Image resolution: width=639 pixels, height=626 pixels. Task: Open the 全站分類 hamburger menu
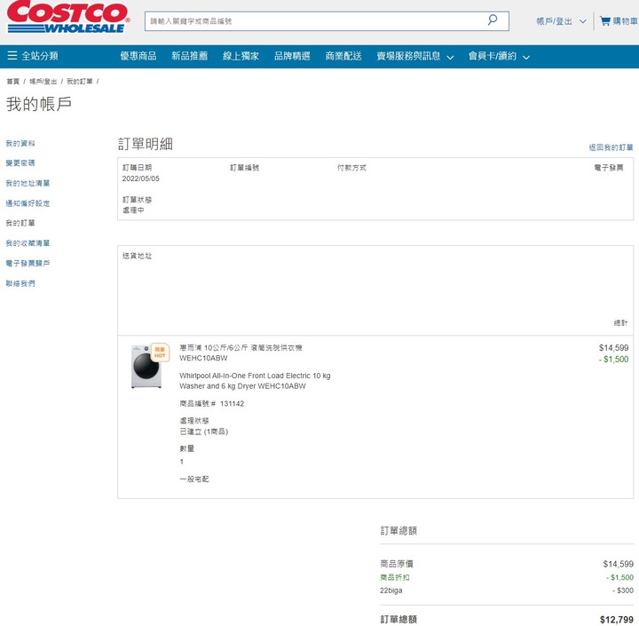tap(33, 56)
